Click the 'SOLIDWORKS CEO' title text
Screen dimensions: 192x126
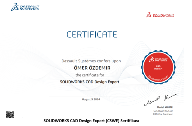tap(163, 110)
